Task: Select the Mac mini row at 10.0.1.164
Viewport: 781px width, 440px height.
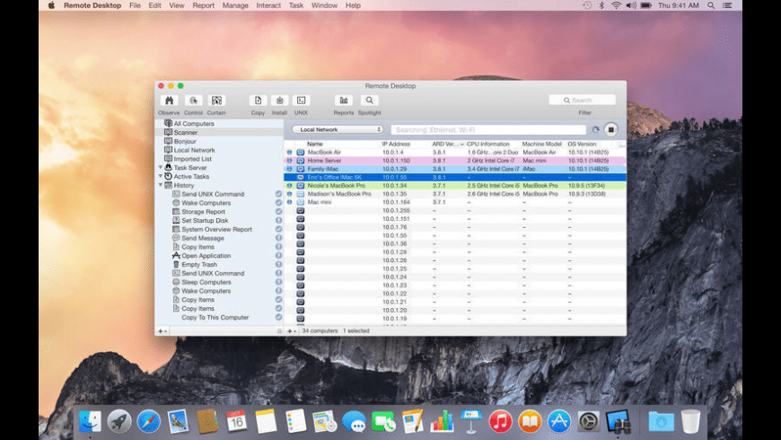Action: (x=455, y=202)
